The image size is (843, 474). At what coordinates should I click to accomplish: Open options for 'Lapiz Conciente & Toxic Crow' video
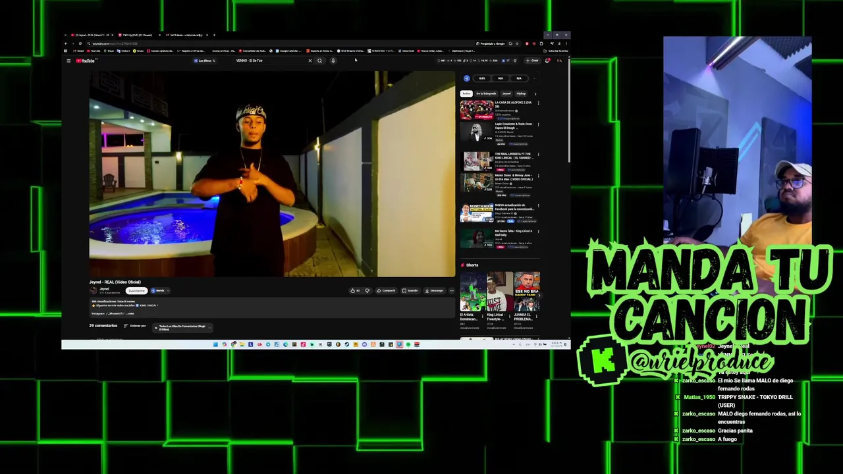pyautogui.click(x=538, y=124)
